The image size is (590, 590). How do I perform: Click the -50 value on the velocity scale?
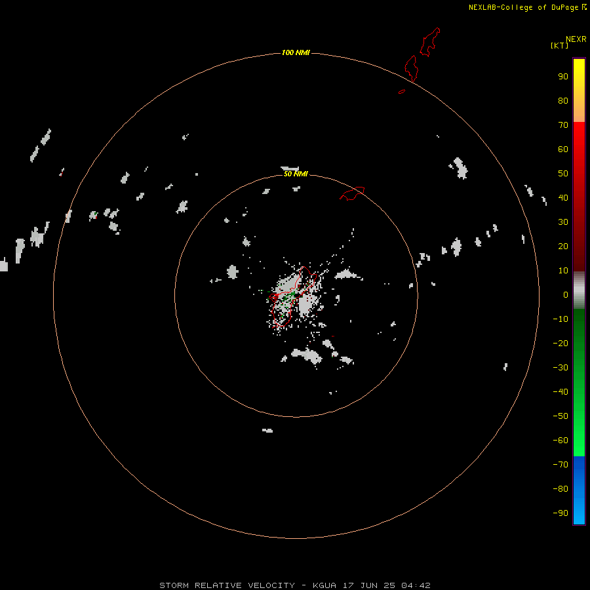[x=560, y=416]
